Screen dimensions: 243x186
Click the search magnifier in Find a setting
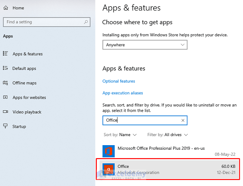(x=86, y=22)
